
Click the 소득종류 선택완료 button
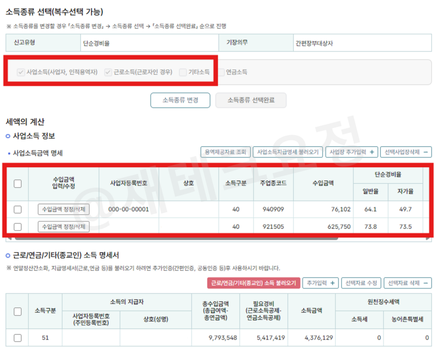(251, 100)
